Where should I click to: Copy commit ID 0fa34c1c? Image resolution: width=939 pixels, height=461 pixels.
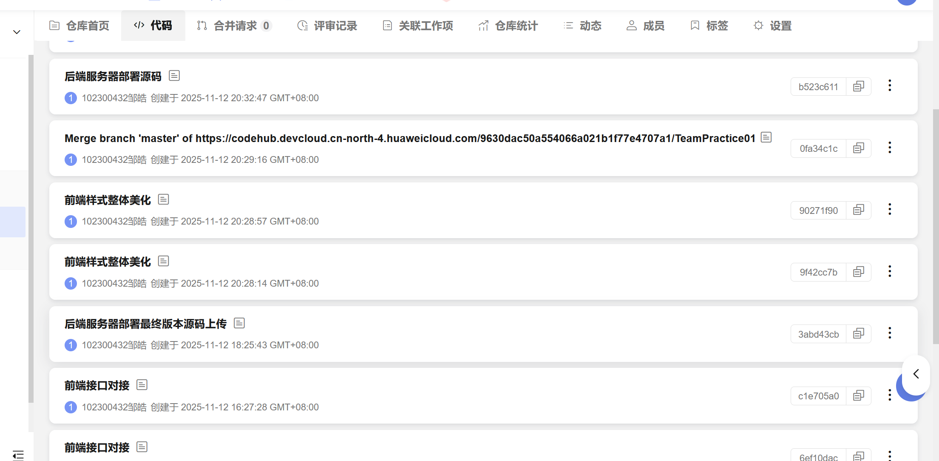pyautogui.click(x=859, y=148)
